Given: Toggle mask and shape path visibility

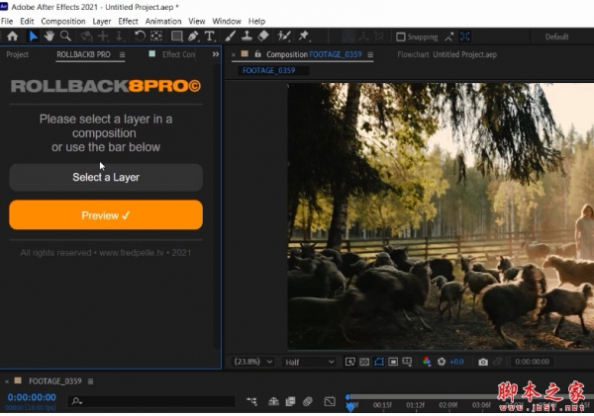Looking at the screenshot, I should click(378, 362).
